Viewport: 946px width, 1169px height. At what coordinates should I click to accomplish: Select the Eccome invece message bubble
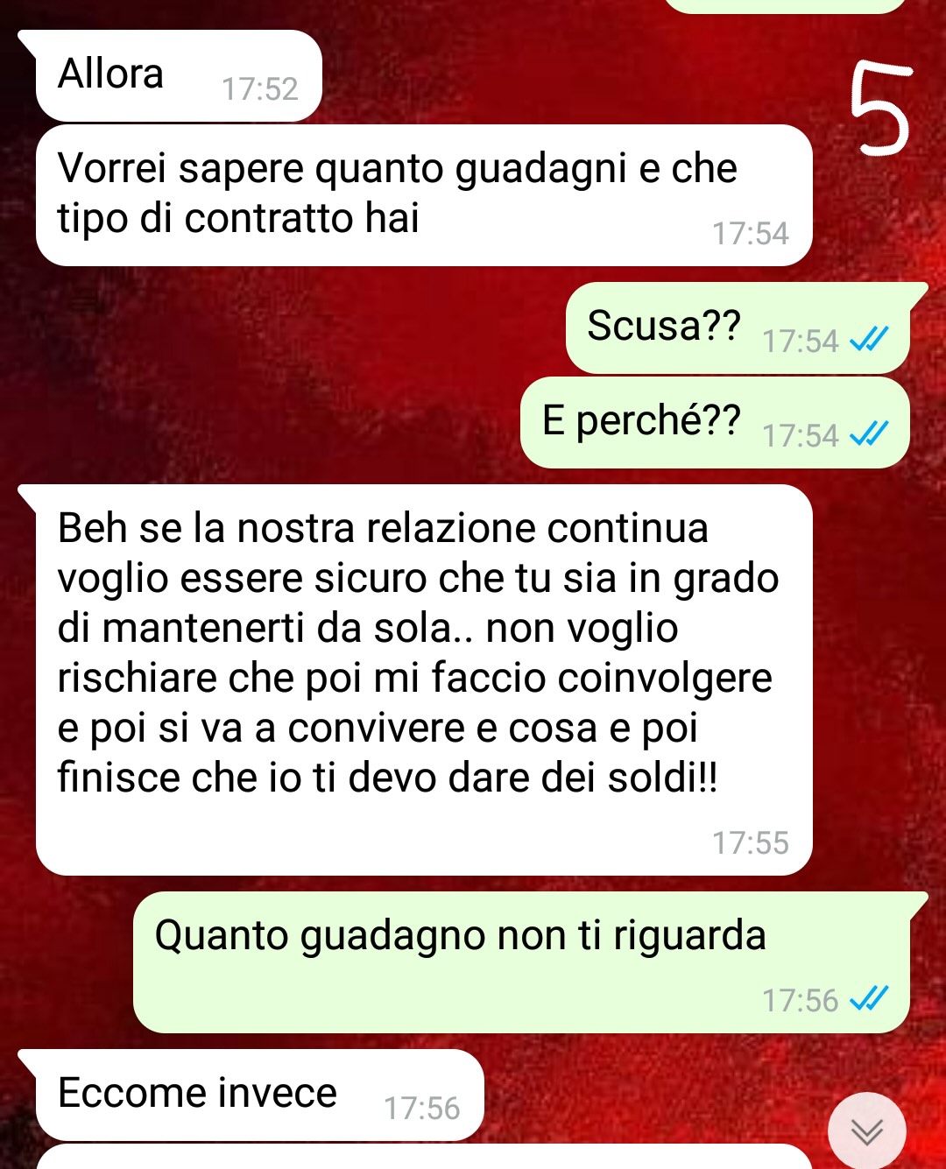259,1095
